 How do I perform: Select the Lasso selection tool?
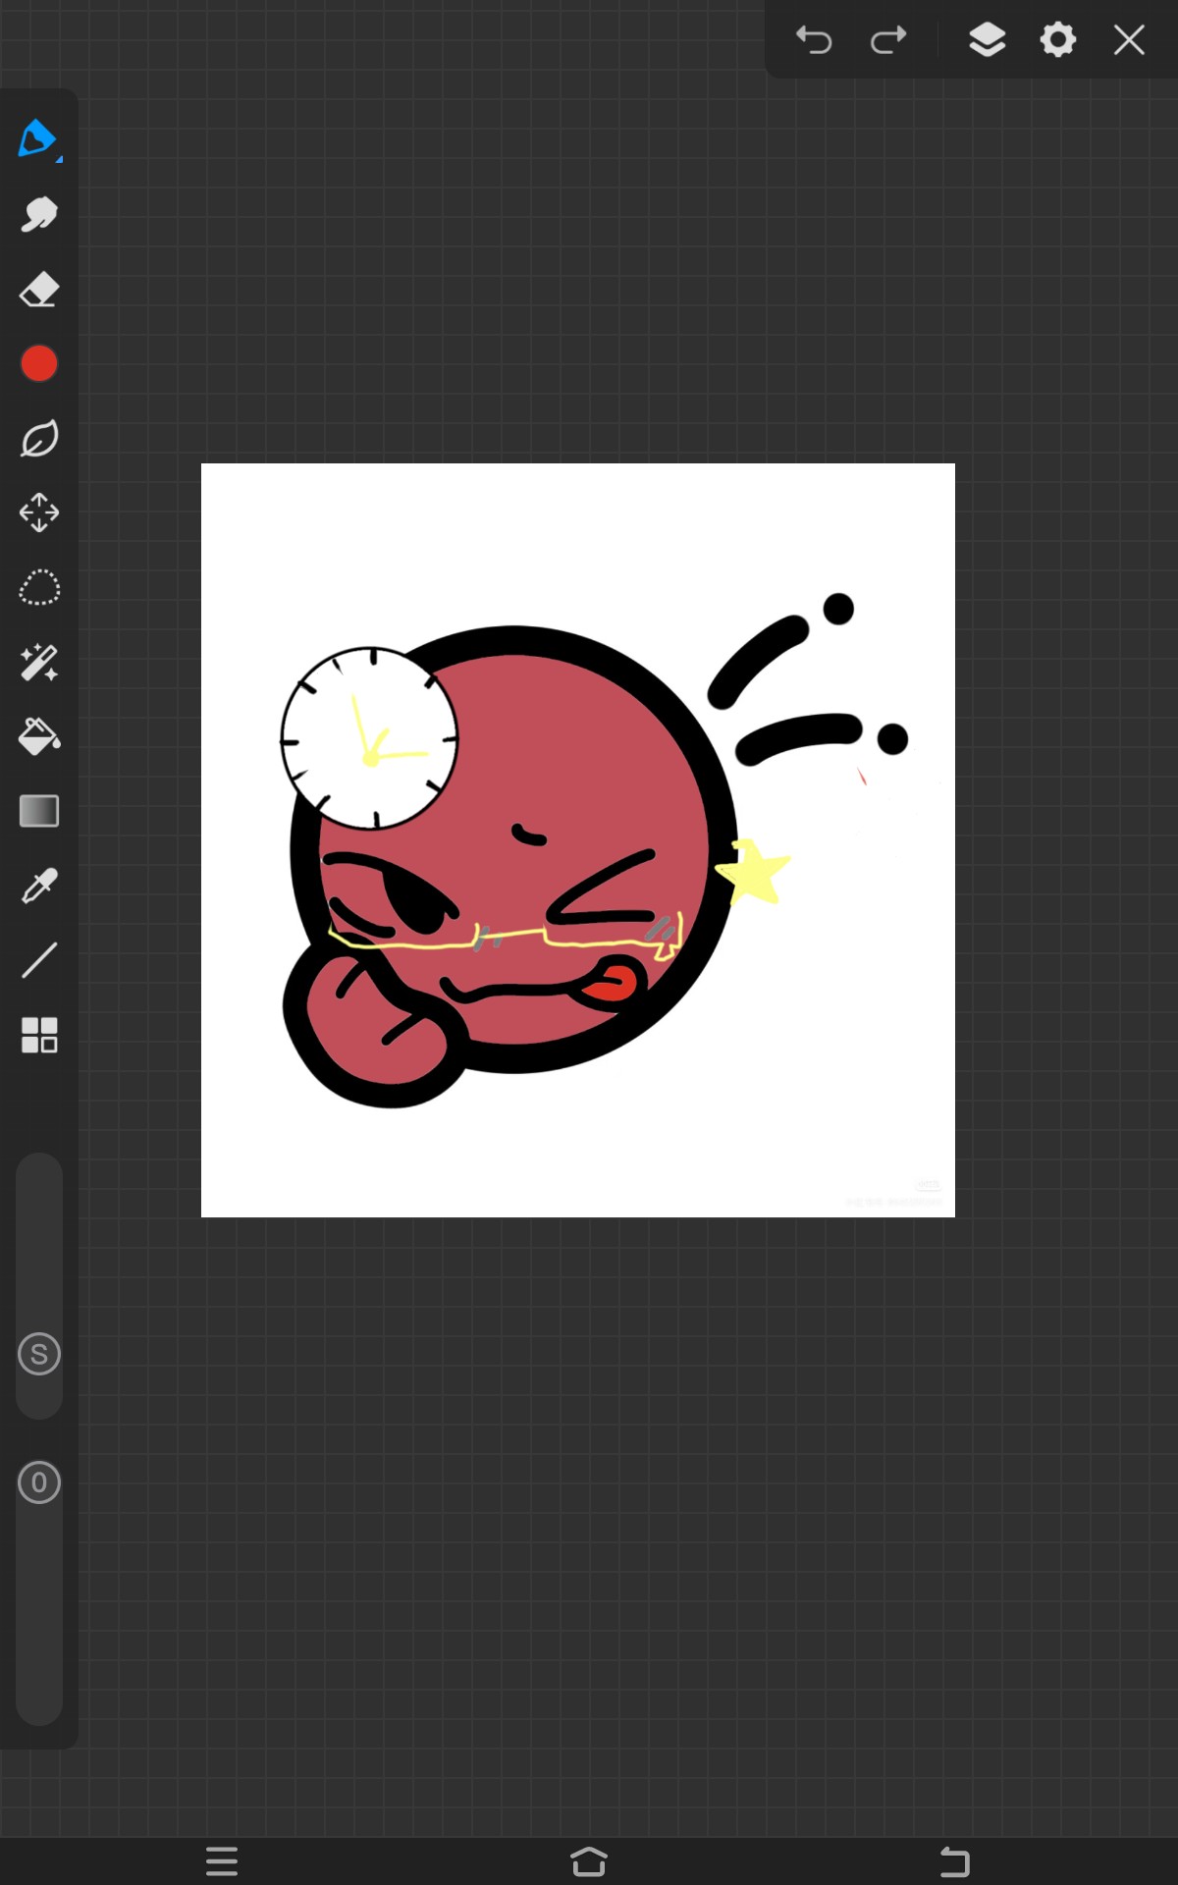pos(39,587)
